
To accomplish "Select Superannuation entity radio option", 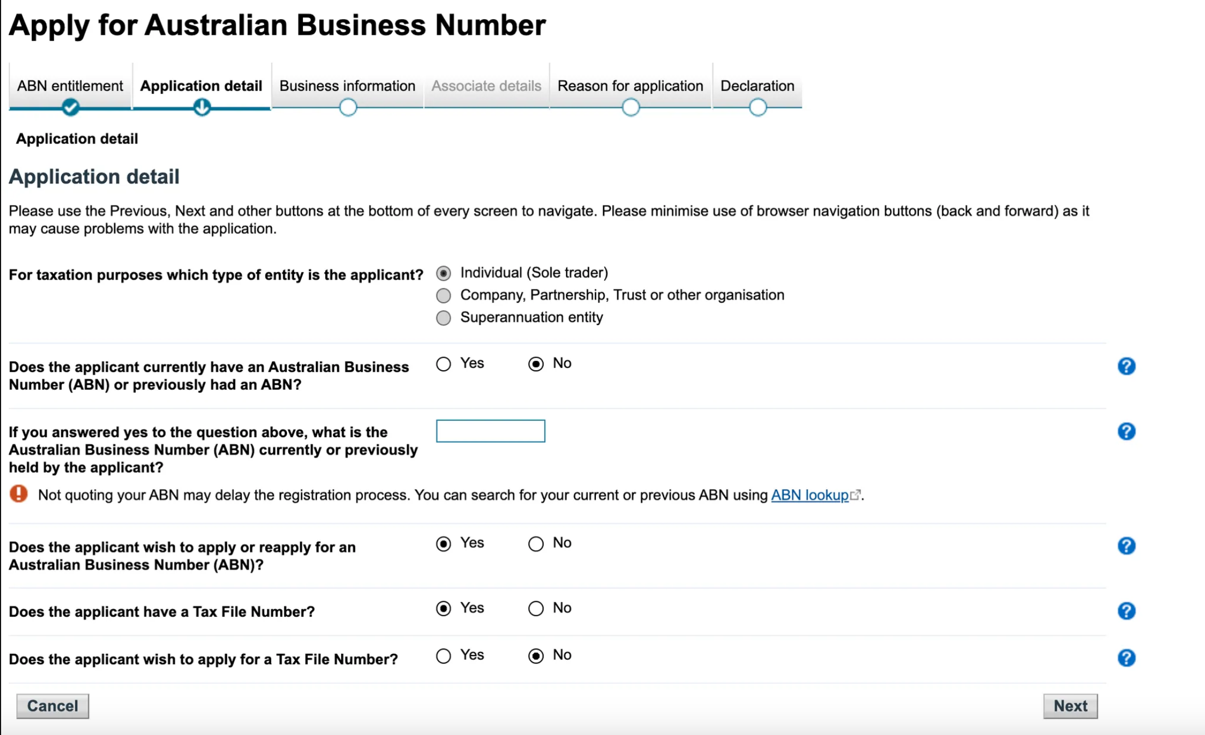I will (444, 318).
